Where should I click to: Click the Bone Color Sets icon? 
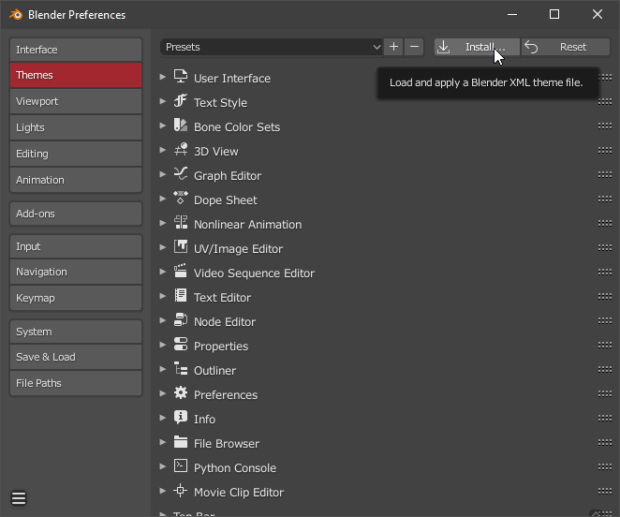coord(181,126)
